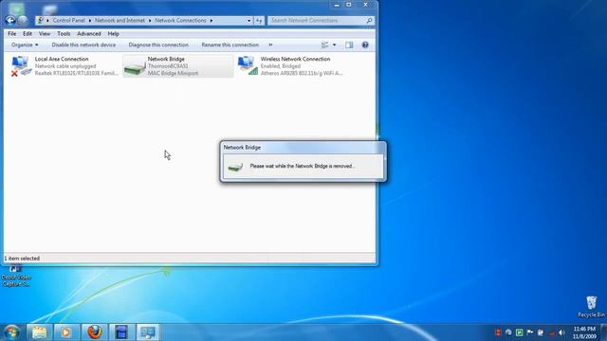Expand the Organize dropdown
Viewport: 607px width, 341px height.
coord(25,45)
